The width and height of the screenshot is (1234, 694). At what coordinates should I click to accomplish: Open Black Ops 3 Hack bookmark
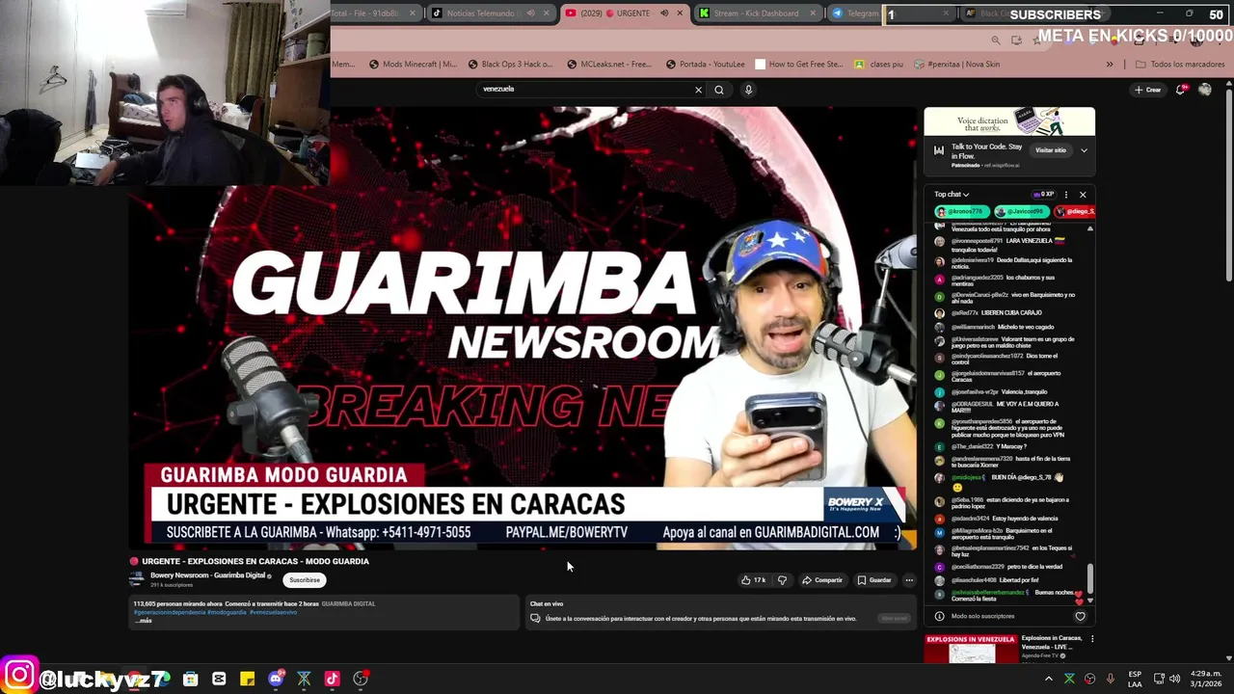(x=510, y=65)
